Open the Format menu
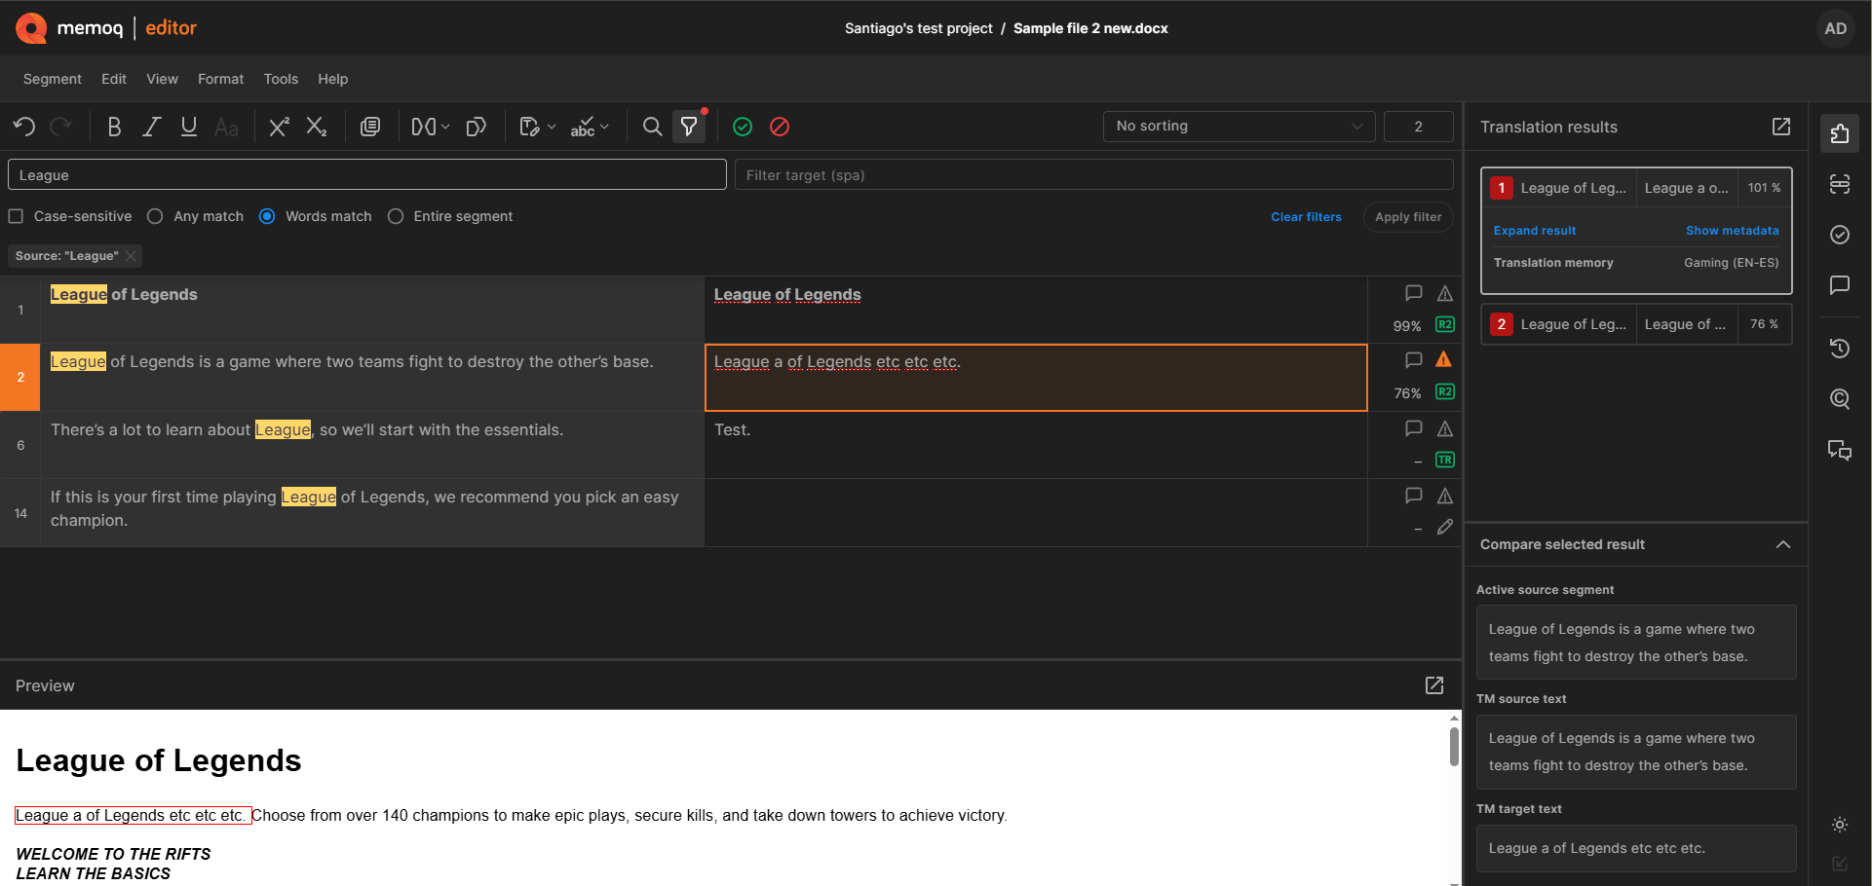Screen dimensions: 1872x886 click(x=220, y=79)
